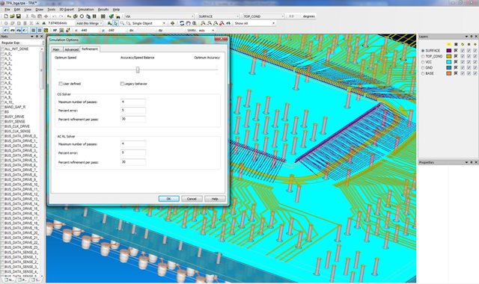
Task: Switch to the Advanced tab
Action: click(72, 49)
